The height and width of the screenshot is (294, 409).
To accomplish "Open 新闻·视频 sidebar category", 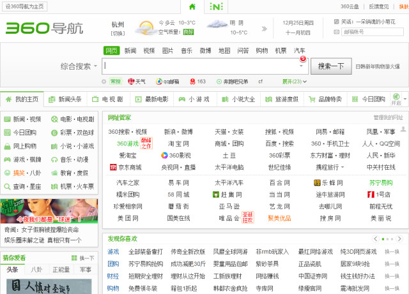I will point(23,119).
